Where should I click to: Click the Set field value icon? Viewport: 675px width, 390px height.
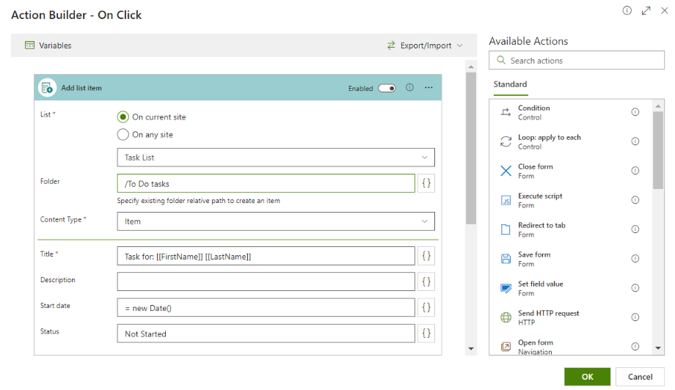[x=506, y=287]
